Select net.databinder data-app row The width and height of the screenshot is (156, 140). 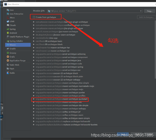click(x=47, y=38)
